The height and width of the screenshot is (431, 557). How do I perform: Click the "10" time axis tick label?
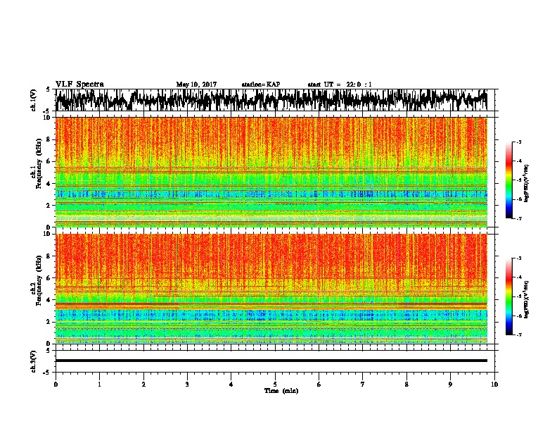tap(494, 385)
